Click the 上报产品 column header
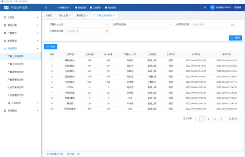The height and width of the screenshot is (157, 245). (x=70, y=54)
